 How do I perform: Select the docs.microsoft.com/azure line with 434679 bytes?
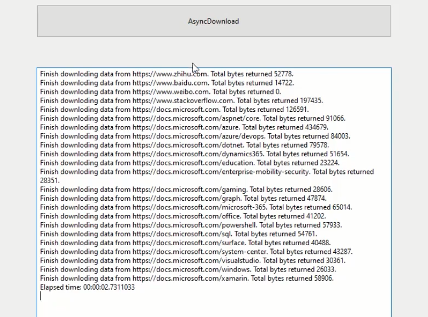click(184, 127)
